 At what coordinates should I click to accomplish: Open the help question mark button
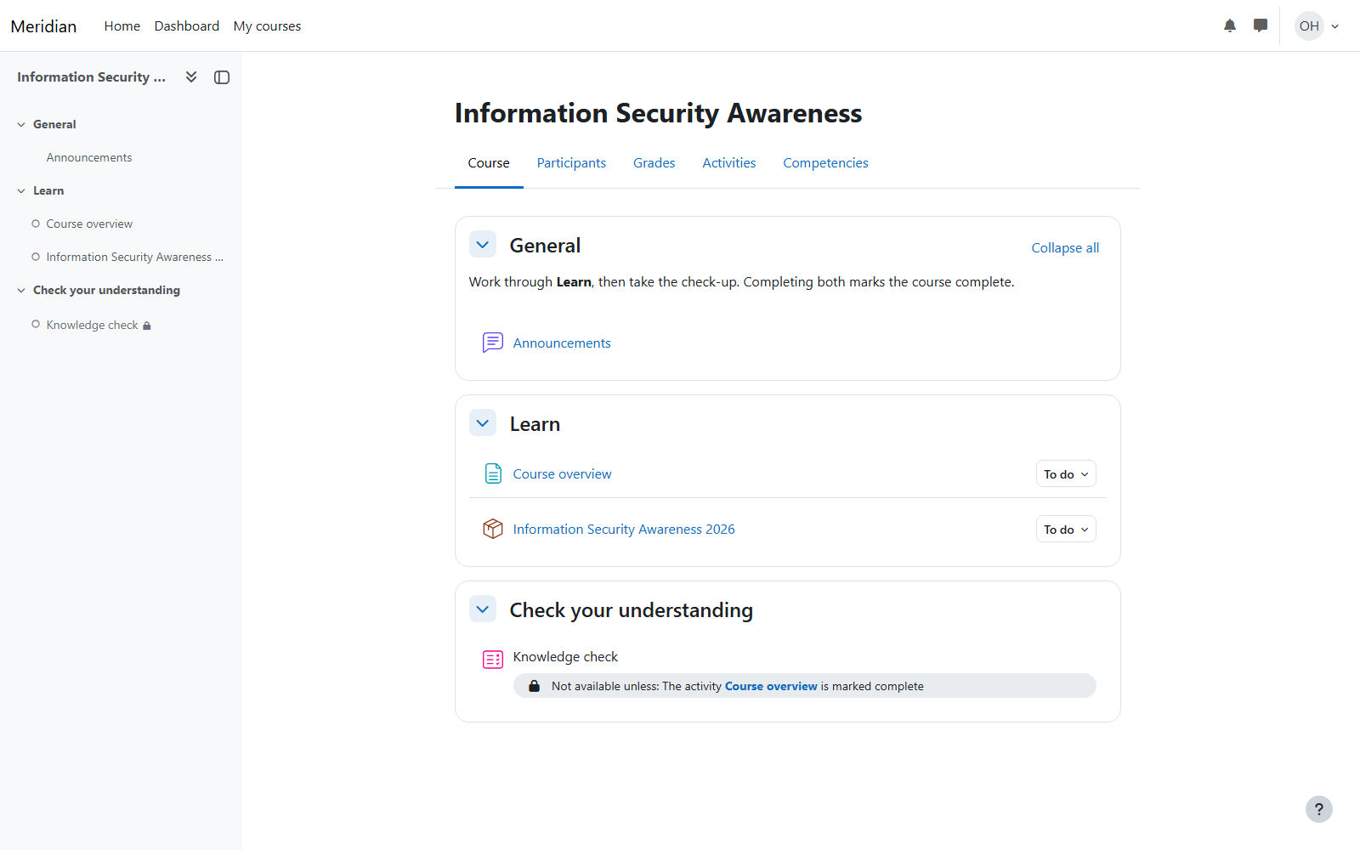point(1319,809)
